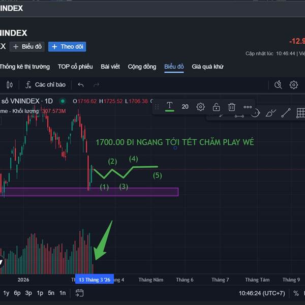Set chart range to 6p
Viewport: 305px width, 305px height.
coord(17,293)
